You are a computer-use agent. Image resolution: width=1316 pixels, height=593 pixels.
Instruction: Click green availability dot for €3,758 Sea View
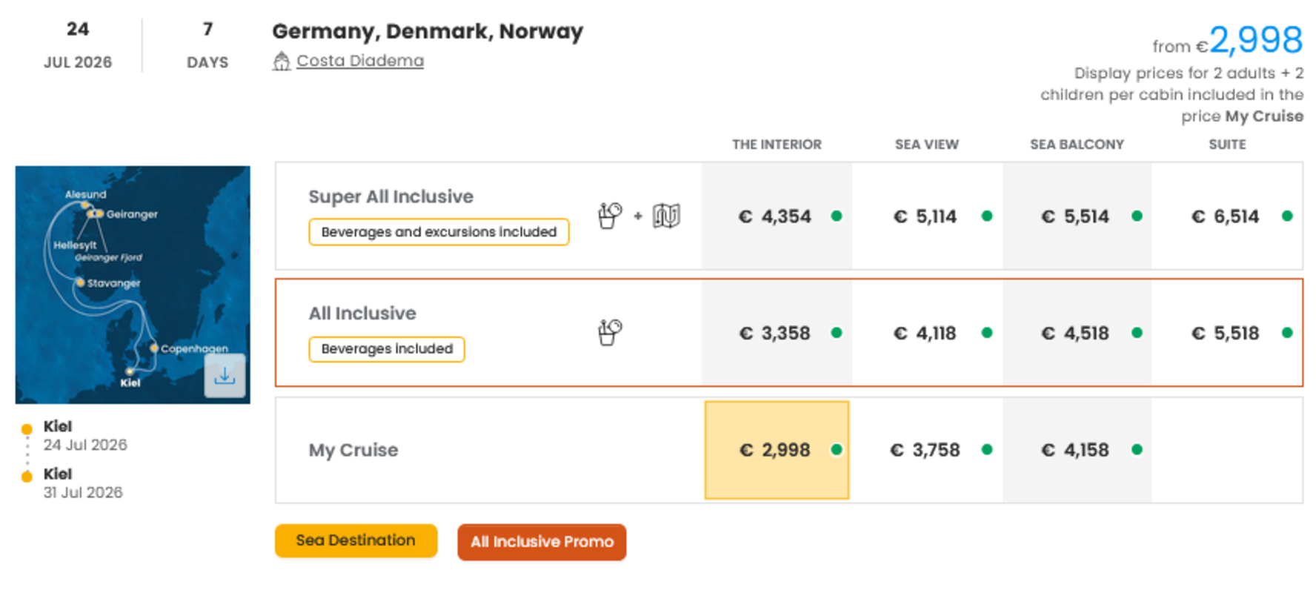pos(987,449)
